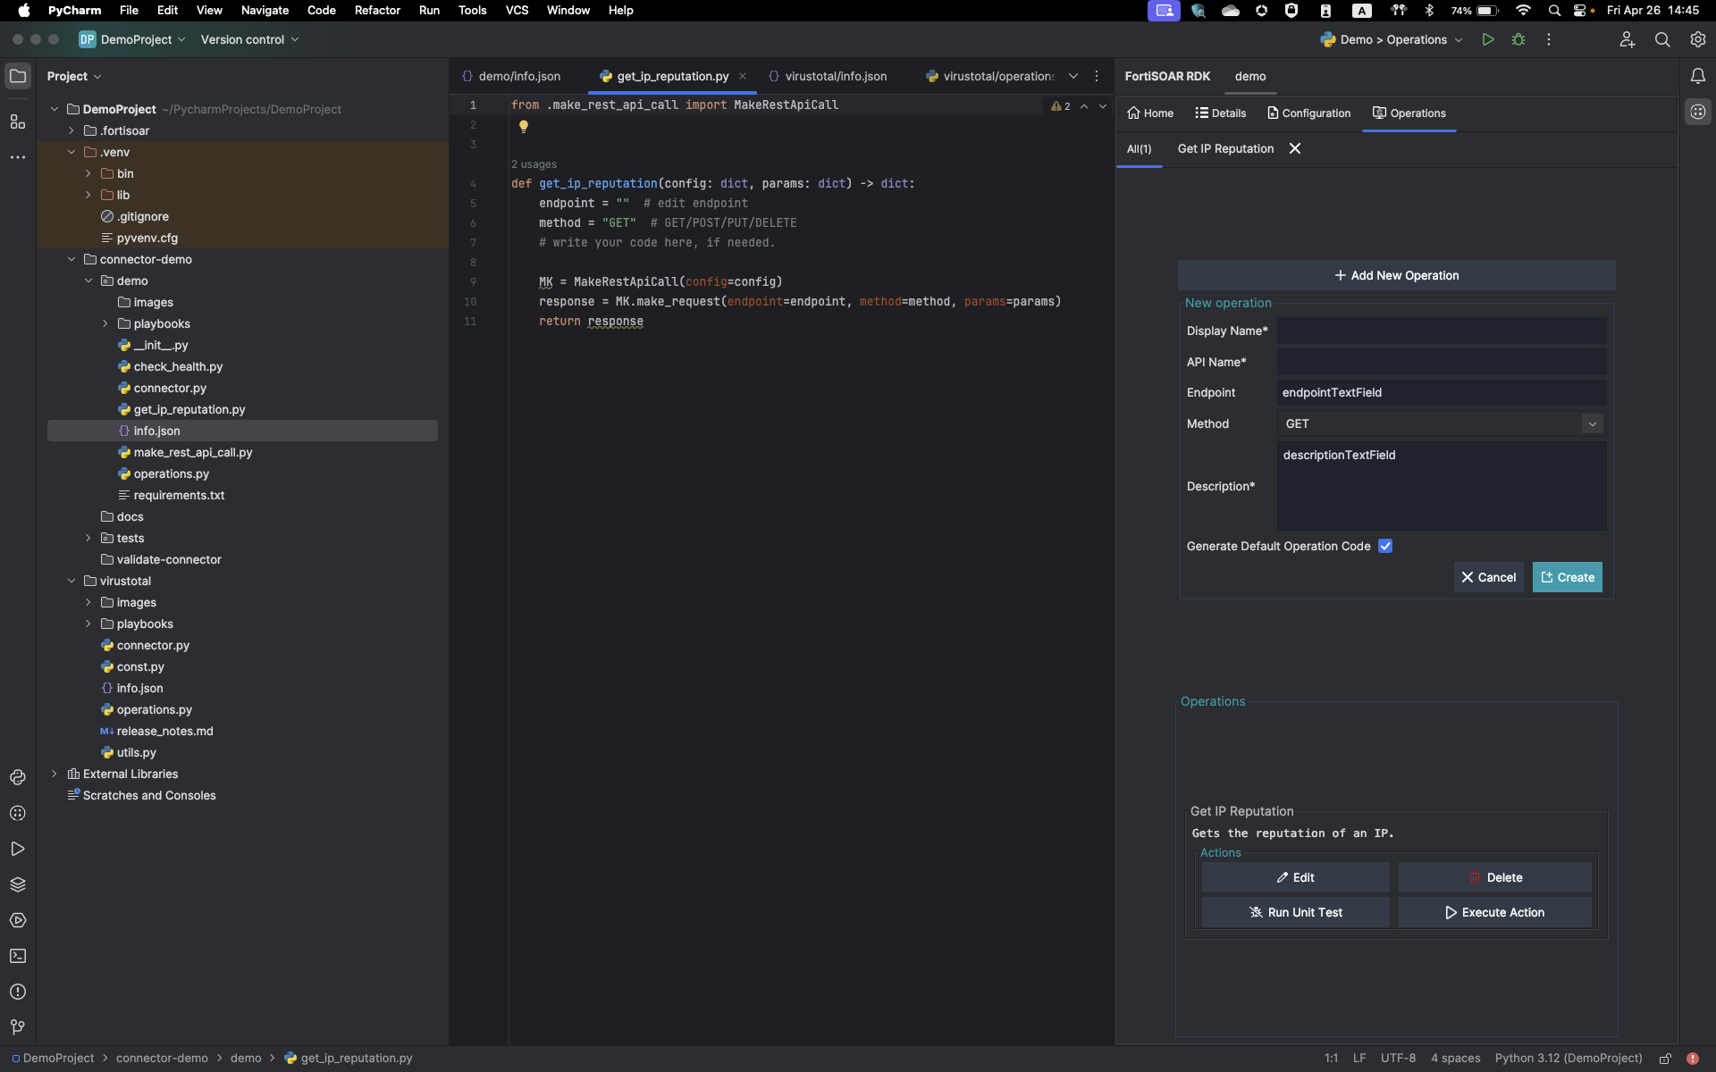Open the Refactor menu
The width and height of the screenshot is (1716, 1072).
377,11
